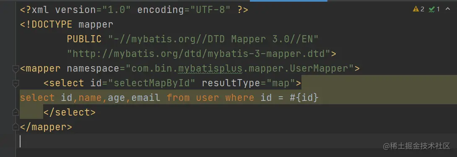
Task: Click the closing mapper tag fold marker
Action: (16, 127)
